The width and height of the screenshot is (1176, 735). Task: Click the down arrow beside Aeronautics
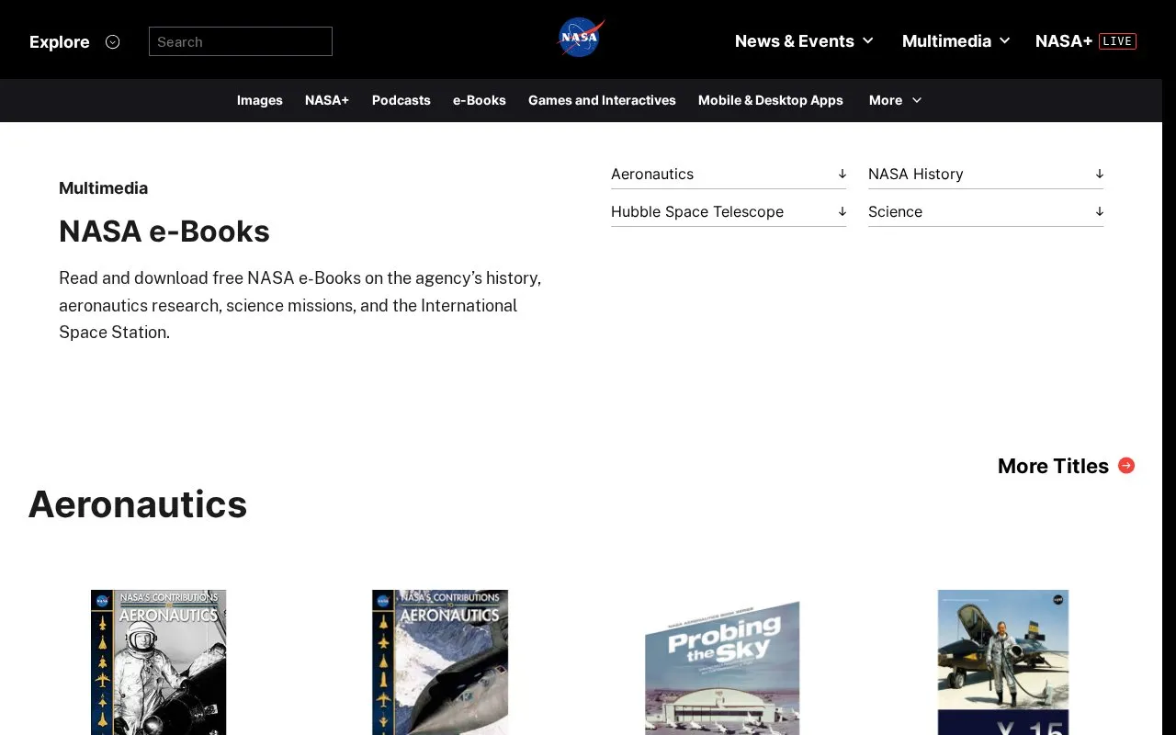point(842,174)
